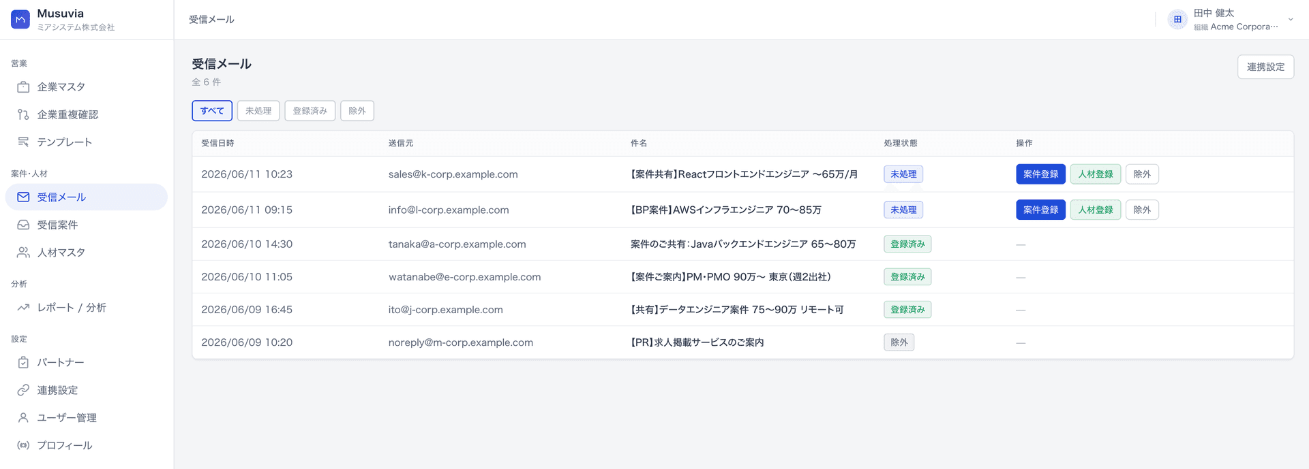Expand the 田中 健太 account dropdown chevron
The image size is (1309, 469).
point(1291,20)
